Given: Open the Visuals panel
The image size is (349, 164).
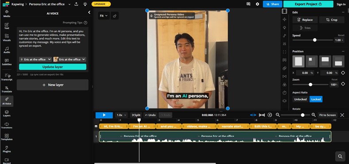Looking at the screenshot, I should click(x=7, y=38).
